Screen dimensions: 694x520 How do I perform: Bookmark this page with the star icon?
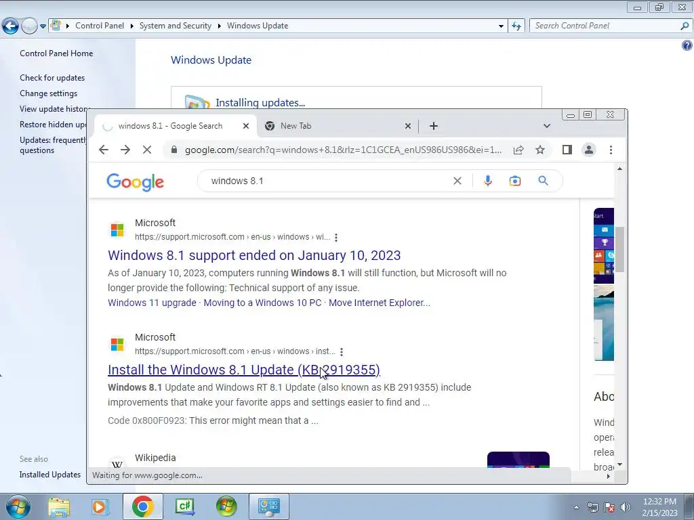pos(540,150)
